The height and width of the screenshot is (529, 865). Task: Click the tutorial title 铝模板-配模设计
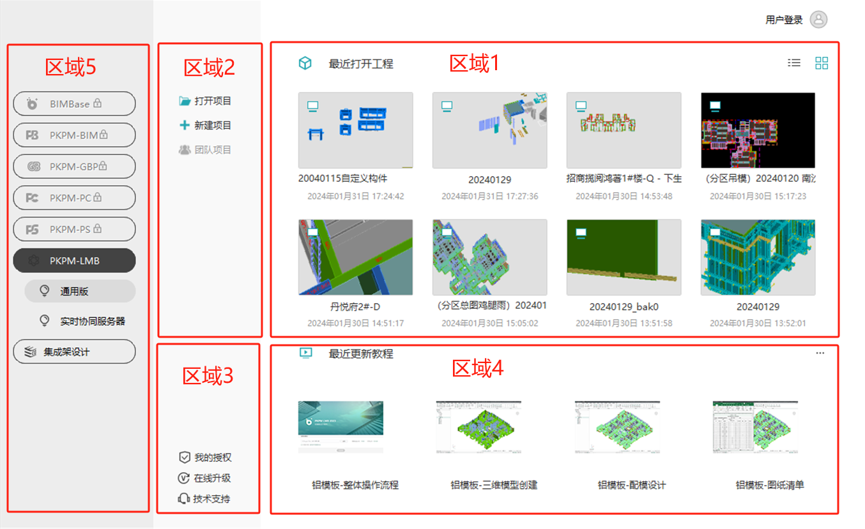pos(632,485)
